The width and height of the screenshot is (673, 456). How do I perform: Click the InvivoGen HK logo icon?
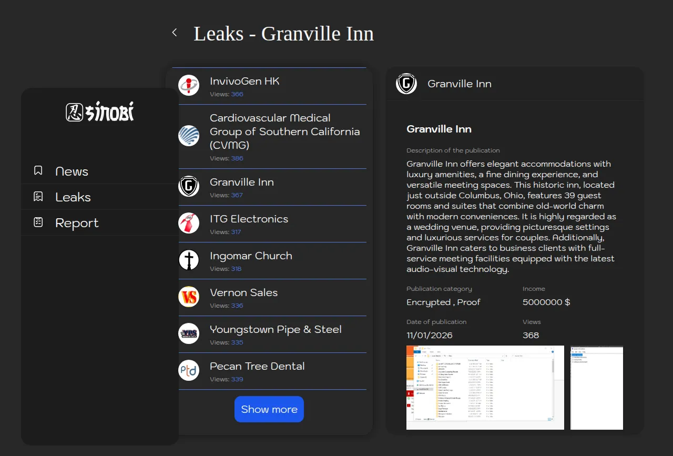tap(189, 85)
